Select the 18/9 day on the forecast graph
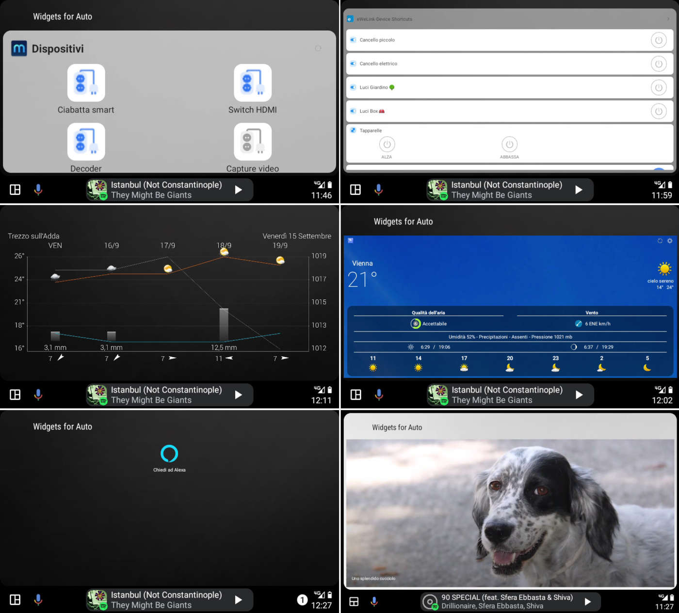This screenshot has height=613, width=679. 224,246
